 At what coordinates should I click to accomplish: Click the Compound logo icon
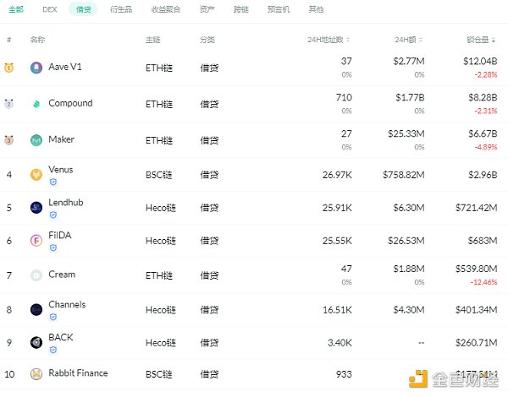click(36, 104)
